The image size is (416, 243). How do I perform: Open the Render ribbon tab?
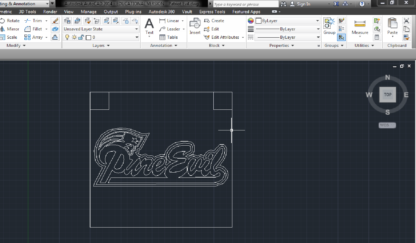(50, 12)
